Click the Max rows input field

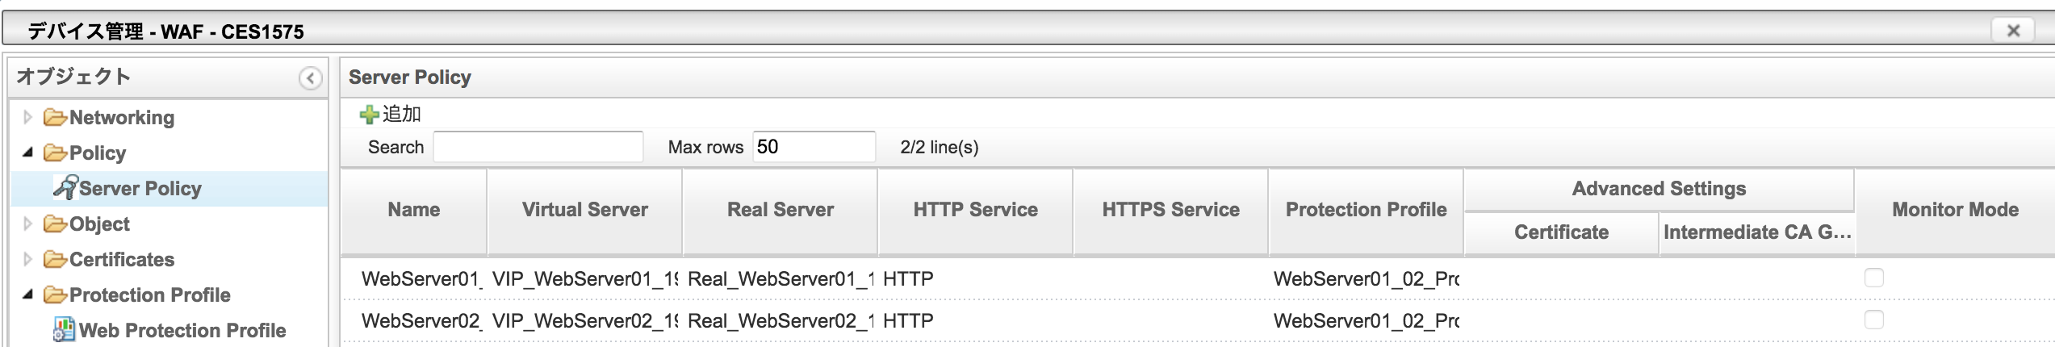813,147
